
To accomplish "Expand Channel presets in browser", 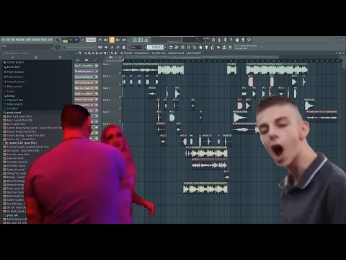I will 14,82.
